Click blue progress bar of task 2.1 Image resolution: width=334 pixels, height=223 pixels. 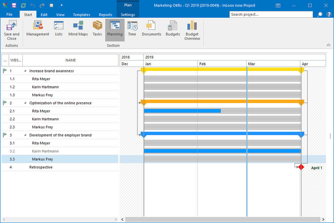(x=183, y=111)
